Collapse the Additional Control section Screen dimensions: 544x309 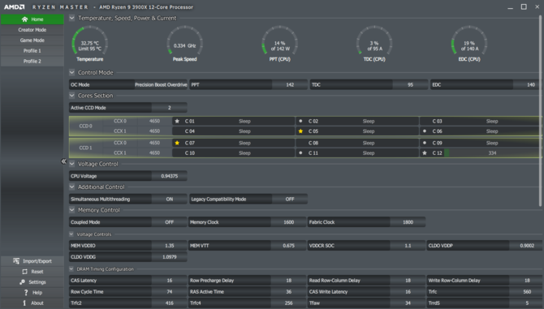pos(71,187)
